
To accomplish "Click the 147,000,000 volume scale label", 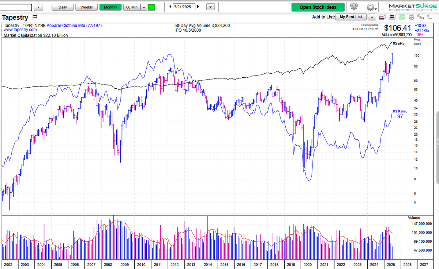I will click(x=421, y=224).
